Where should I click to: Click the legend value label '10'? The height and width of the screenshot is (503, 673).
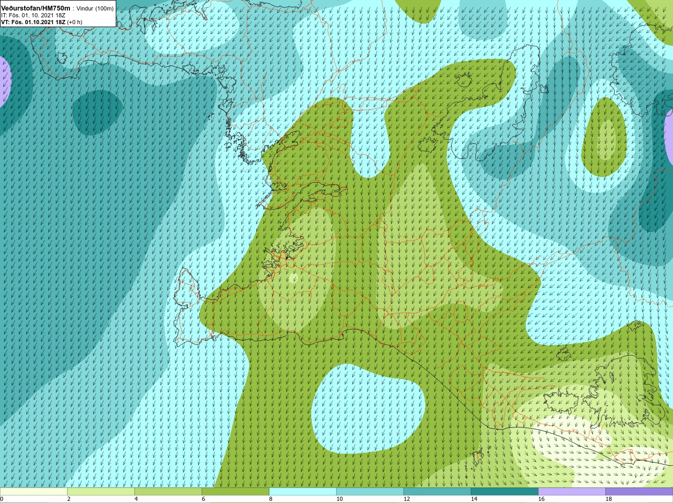339,499
